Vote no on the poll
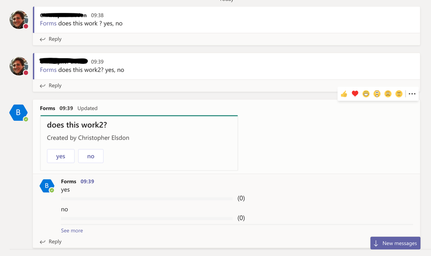The image size is (431, 256). tap(91, 156)
